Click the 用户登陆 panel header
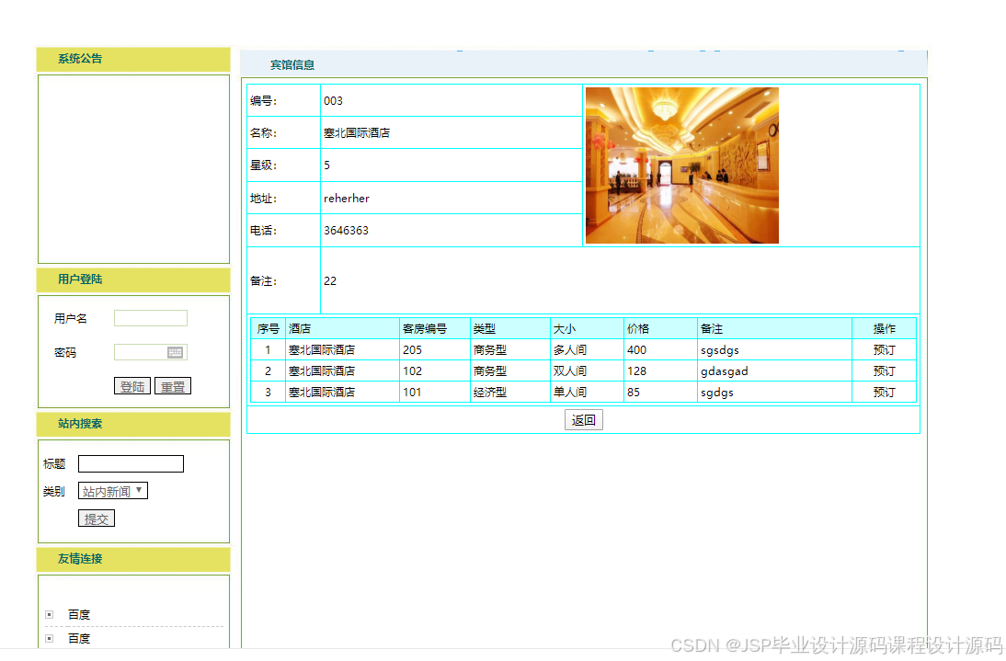 (133, 279)
